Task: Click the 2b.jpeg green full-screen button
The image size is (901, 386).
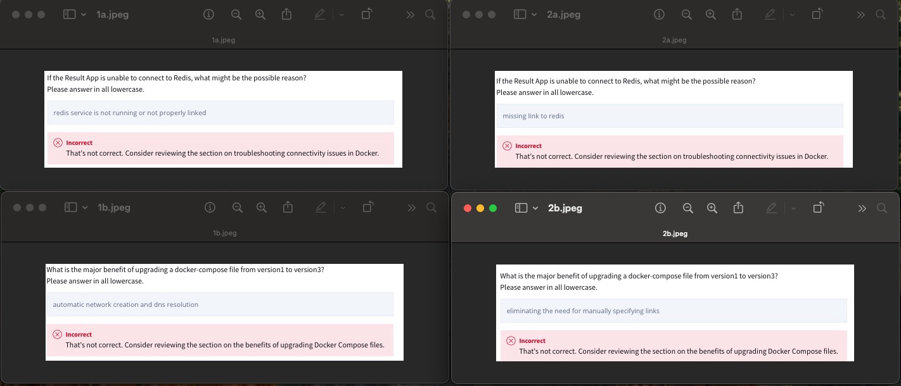Action: coord(493,208)
